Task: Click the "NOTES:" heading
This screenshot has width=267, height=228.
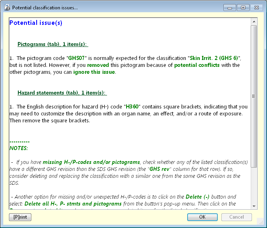Action: (x=19, y=148)
